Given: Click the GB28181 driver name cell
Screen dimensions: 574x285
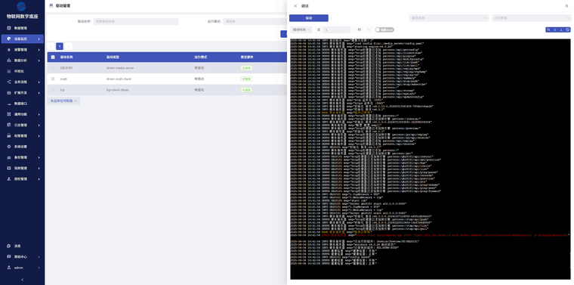Looking at the screenshot, I should 66,68.
